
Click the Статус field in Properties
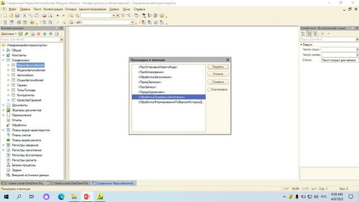[x=340, y=60]
